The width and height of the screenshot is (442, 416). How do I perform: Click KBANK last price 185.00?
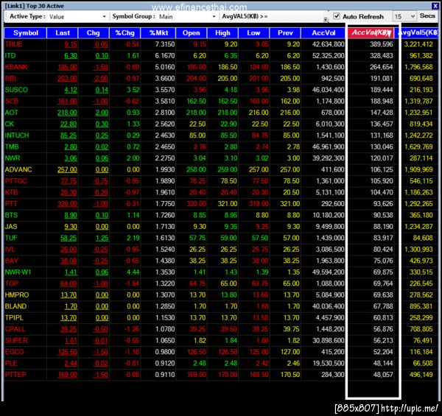click(x=67, y=67)
